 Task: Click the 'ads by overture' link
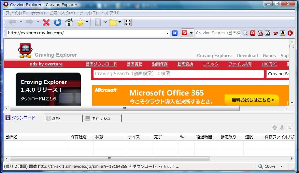coord(46,64)
